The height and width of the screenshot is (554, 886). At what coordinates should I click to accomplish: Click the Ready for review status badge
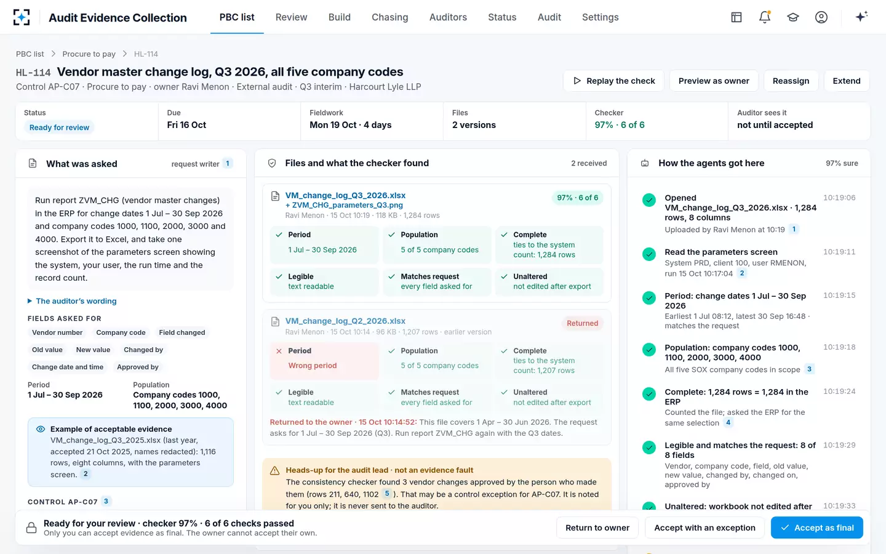(x=59, y=127)
